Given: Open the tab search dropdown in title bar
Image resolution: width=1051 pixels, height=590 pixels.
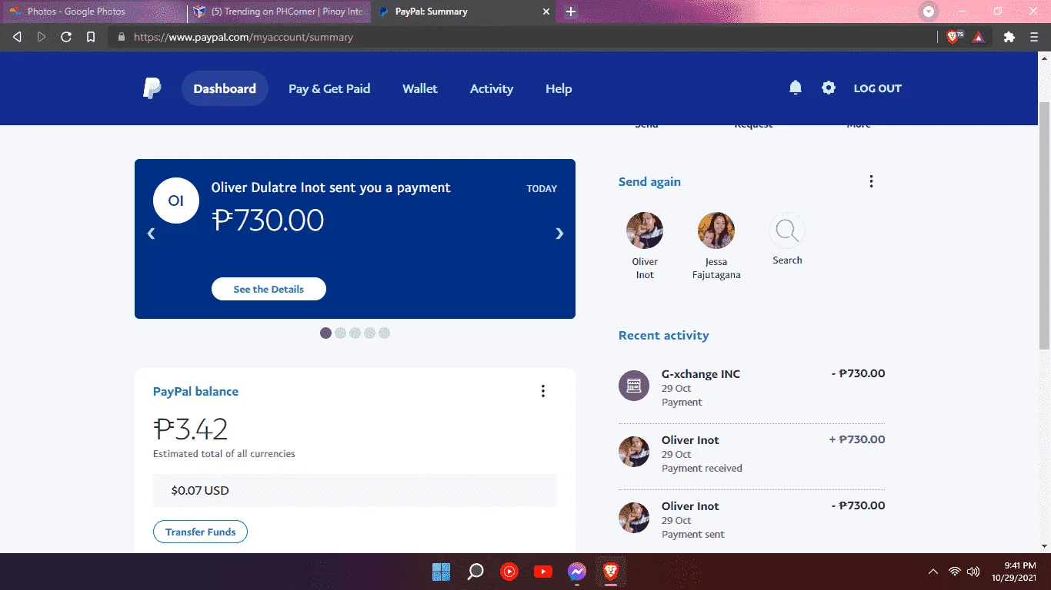Looking at the screenshot, I should [x=929, y=12].
